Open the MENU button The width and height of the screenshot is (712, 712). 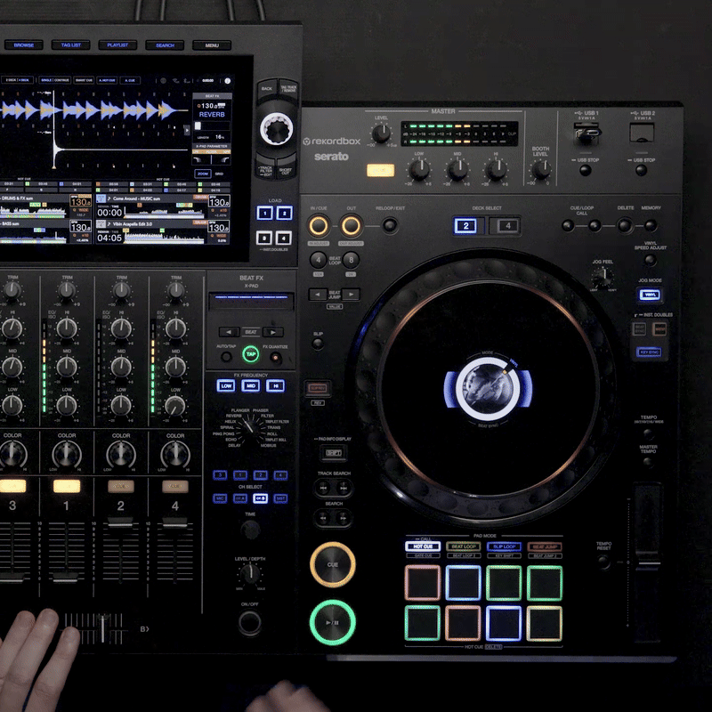click(x=212, y=45)
